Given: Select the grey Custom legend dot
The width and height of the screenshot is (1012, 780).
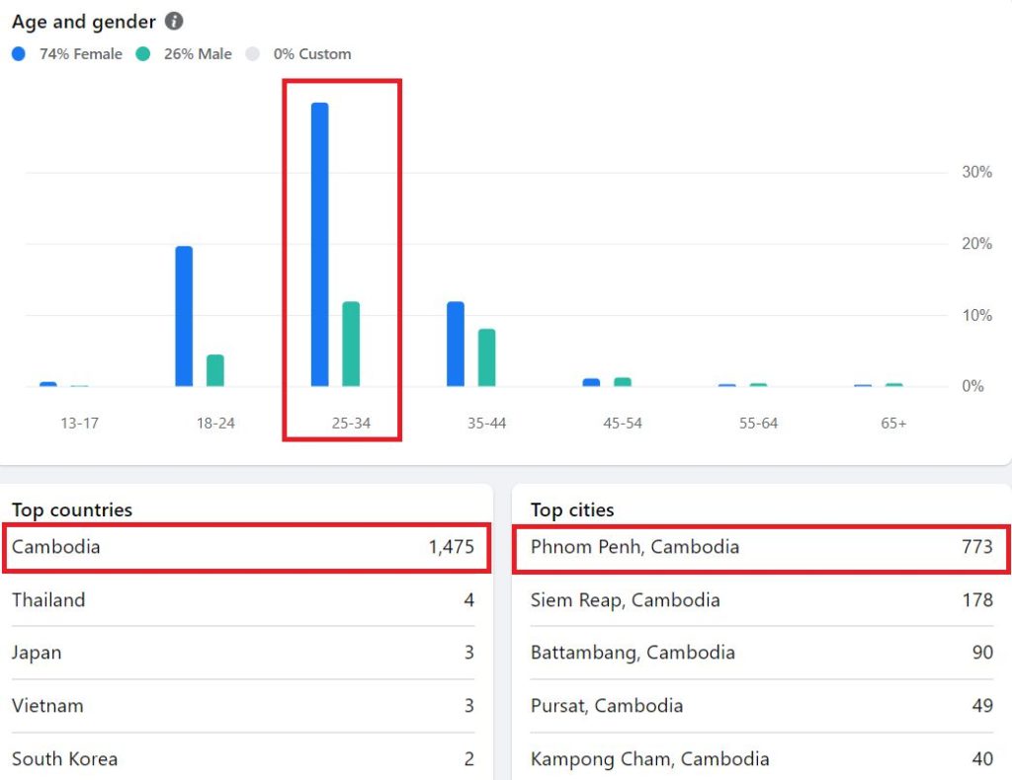Looking at the screenshot, I should coord(252,54).
